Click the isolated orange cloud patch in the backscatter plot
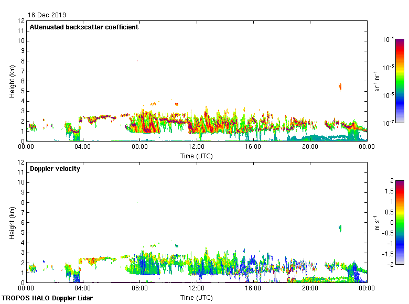 point(340,86)
